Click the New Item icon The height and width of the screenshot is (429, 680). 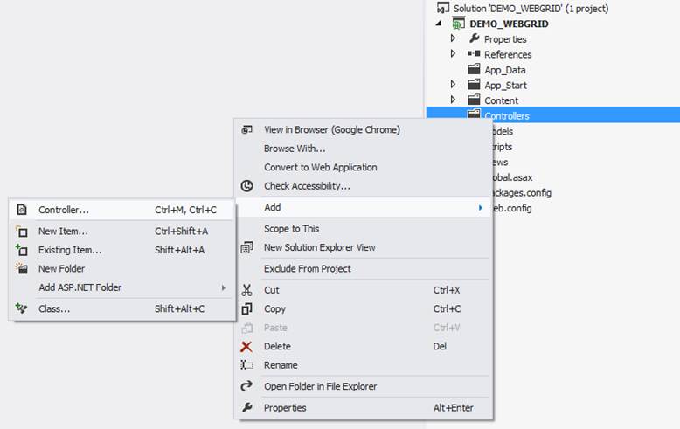point(22,232)
